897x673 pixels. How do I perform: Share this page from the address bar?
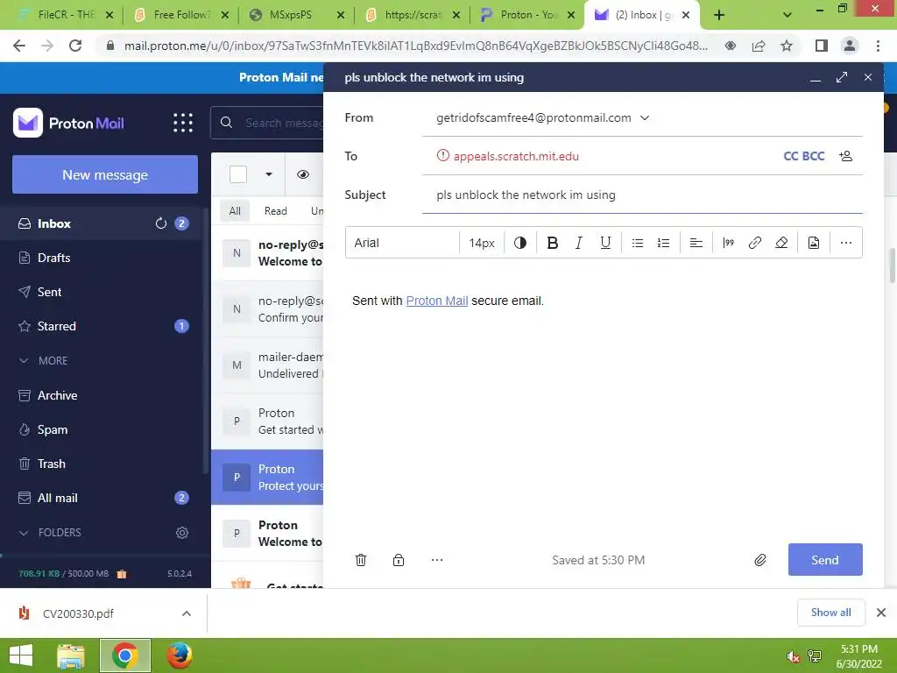[759, 46]
